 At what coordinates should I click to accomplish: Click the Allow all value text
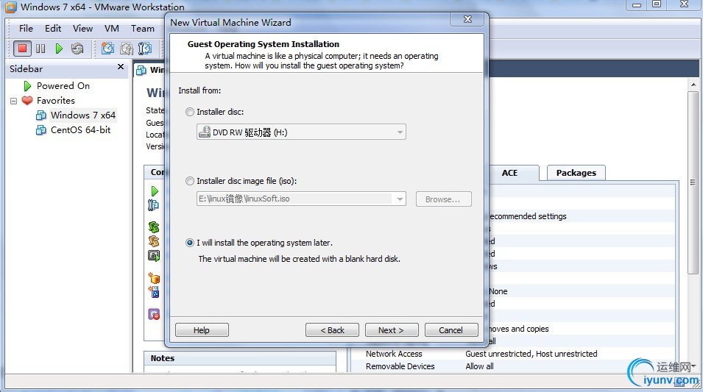[x=479, y=366]
